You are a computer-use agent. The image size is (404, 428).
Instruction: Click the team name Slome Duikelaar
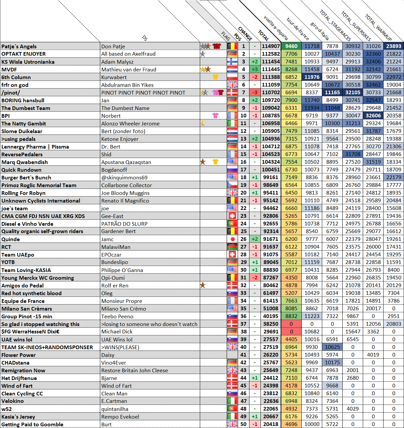[22, 131]
